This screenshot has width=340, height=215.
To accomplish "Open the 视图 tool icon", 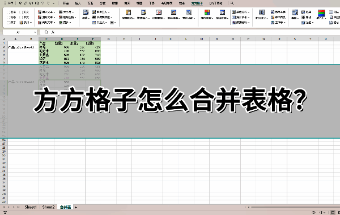I will [295, 12].
